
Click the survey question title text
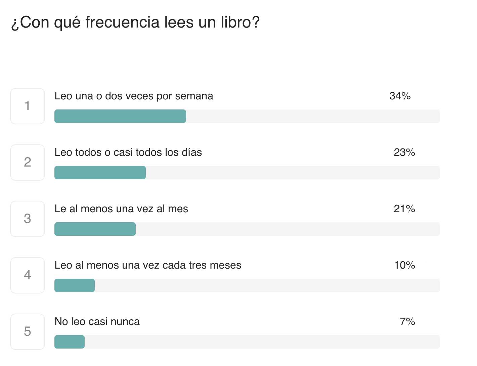pyautogui.click(x=135, y=22)
